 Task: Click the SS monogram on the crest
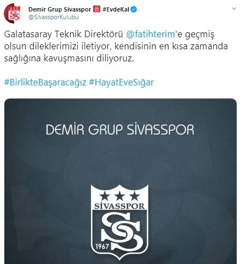point(121,232)
